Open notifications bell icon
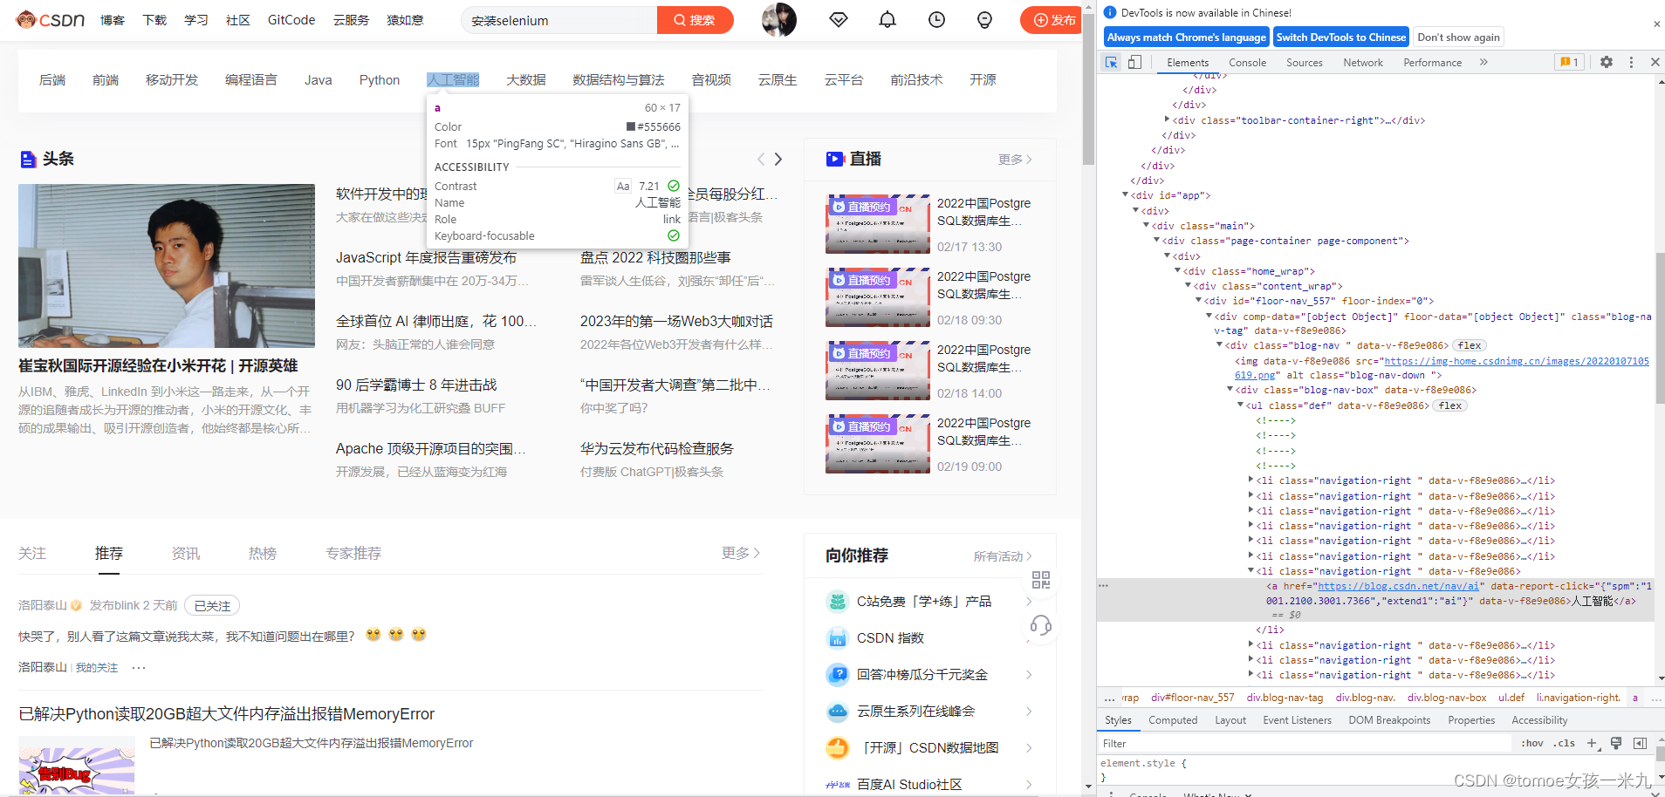The width and height of the screenshot is (1665, 797). (x=887, y=20)
